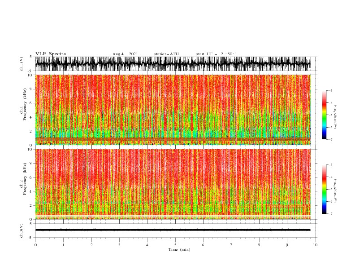Click the ch.1 spectrogram panel
The image size is (355, 275).
[173, 110]
